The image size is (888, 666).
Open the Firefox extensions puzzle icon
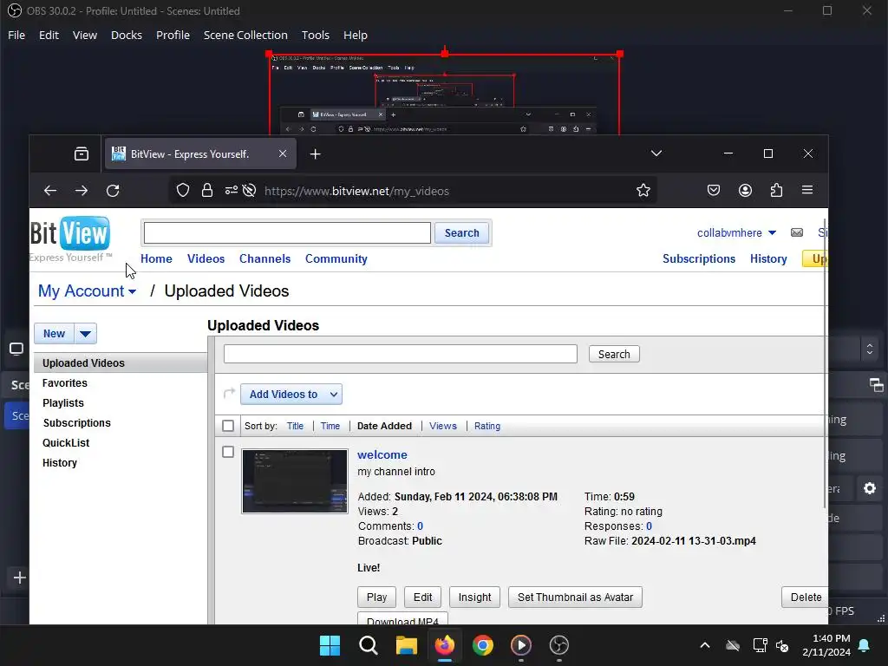tap(776, 190)
